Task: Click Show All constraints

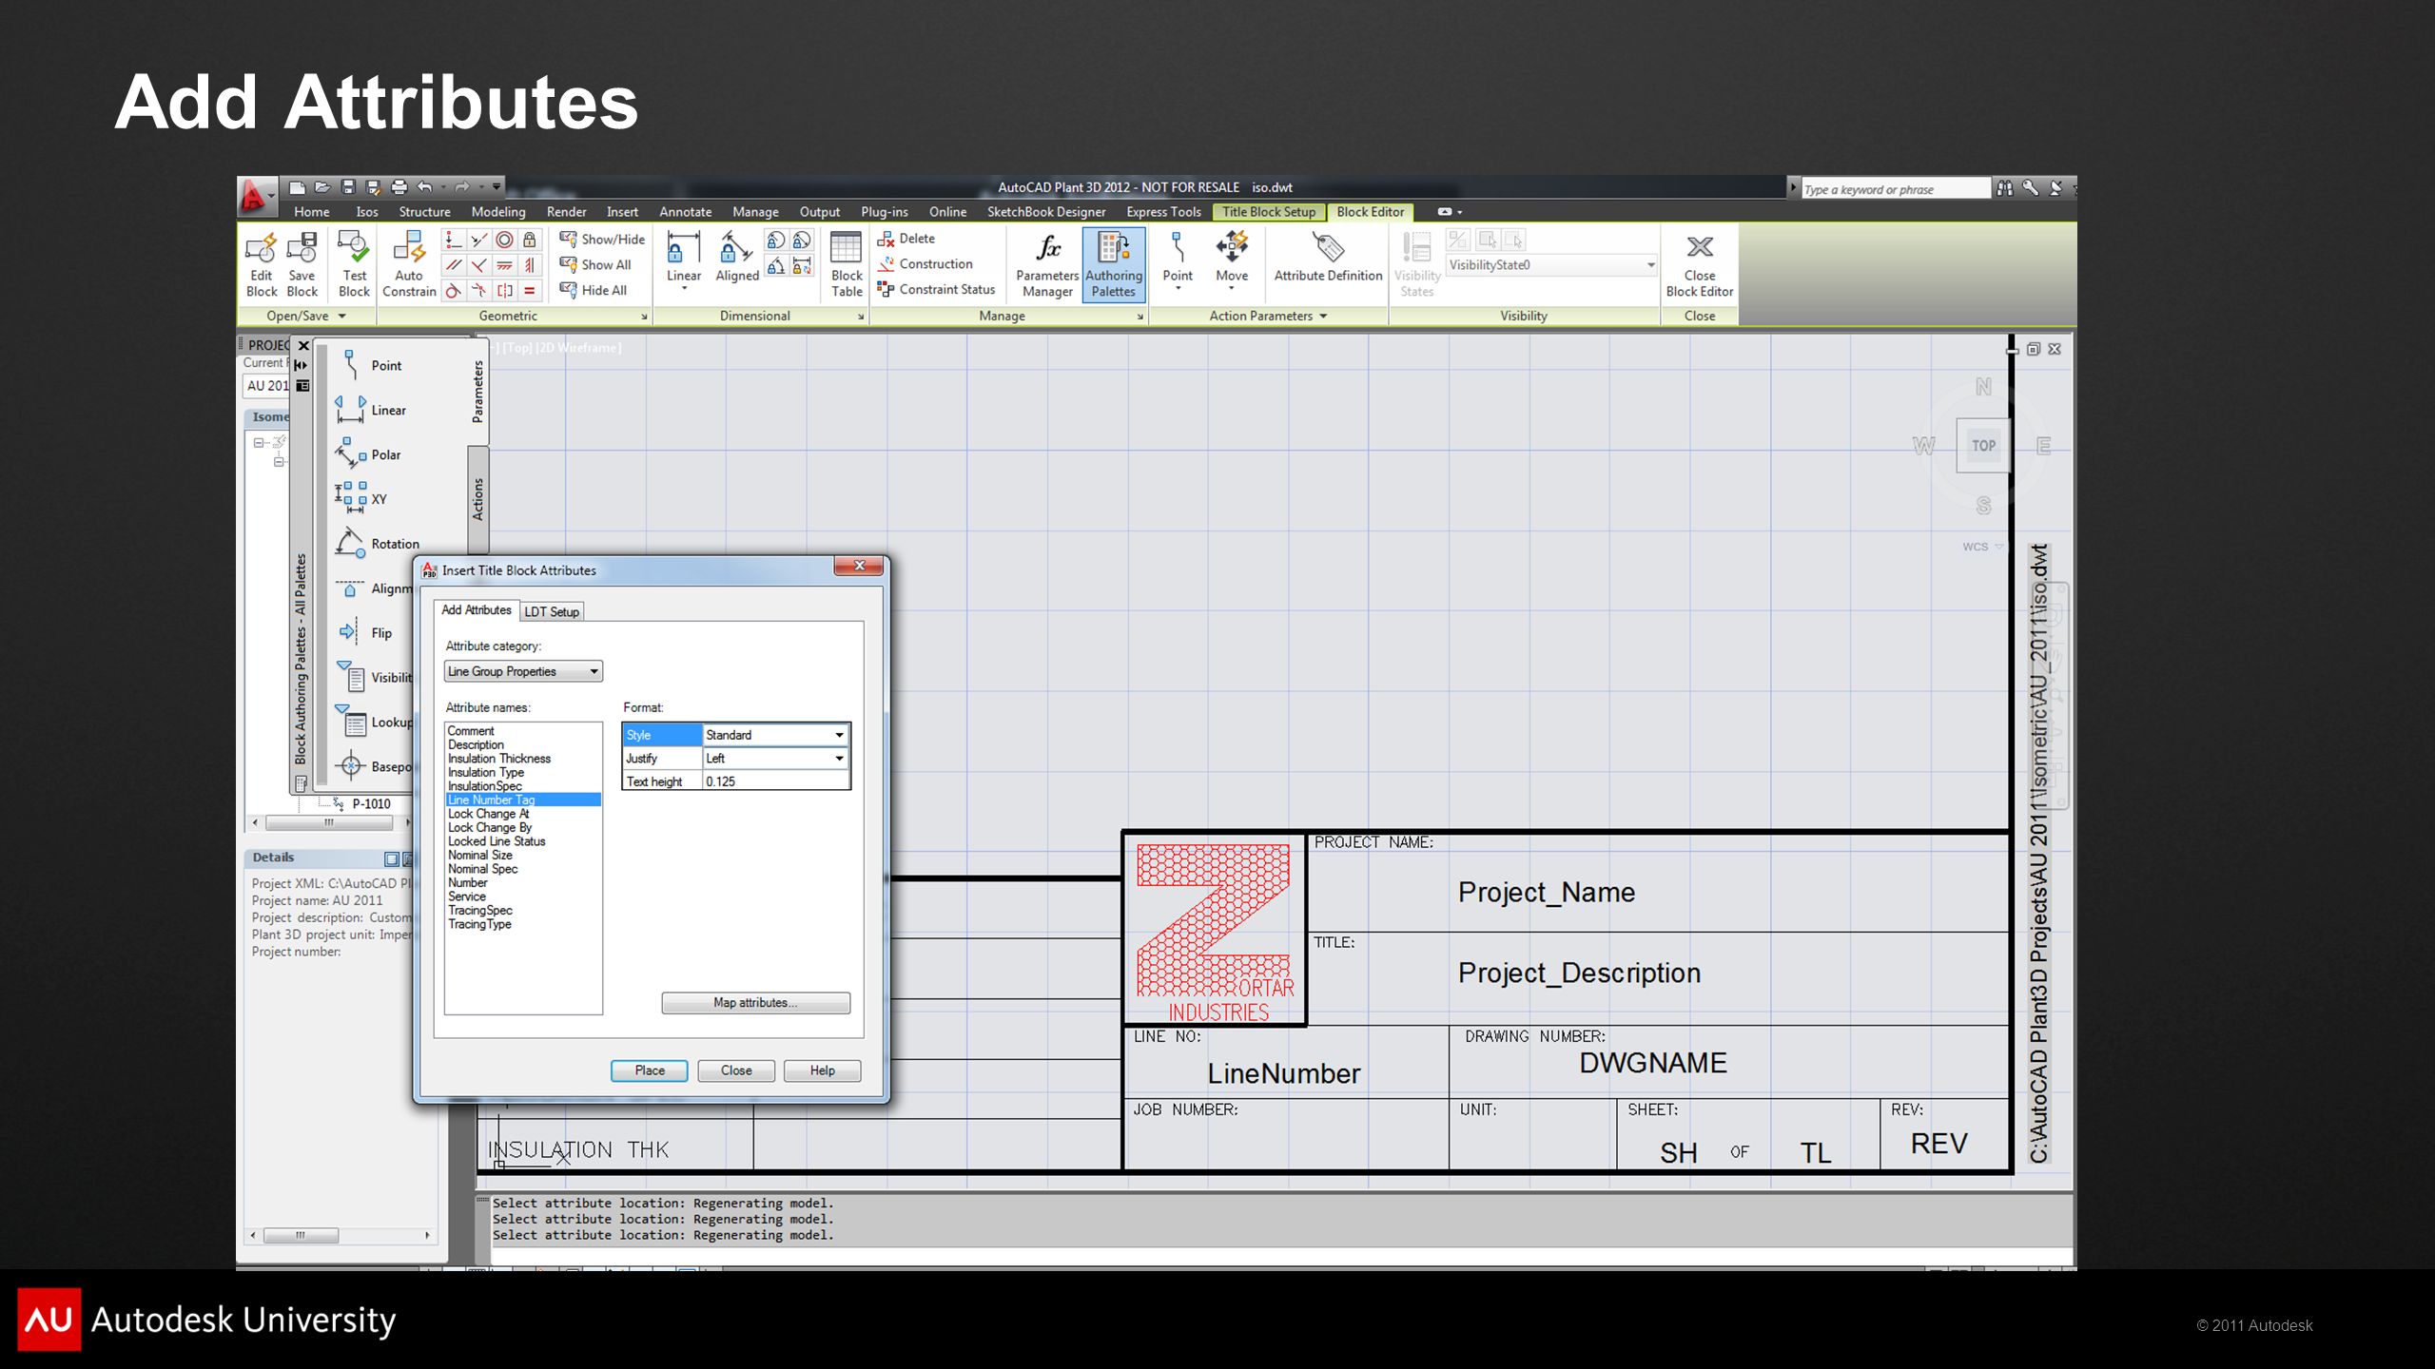Action: (595, 264)
